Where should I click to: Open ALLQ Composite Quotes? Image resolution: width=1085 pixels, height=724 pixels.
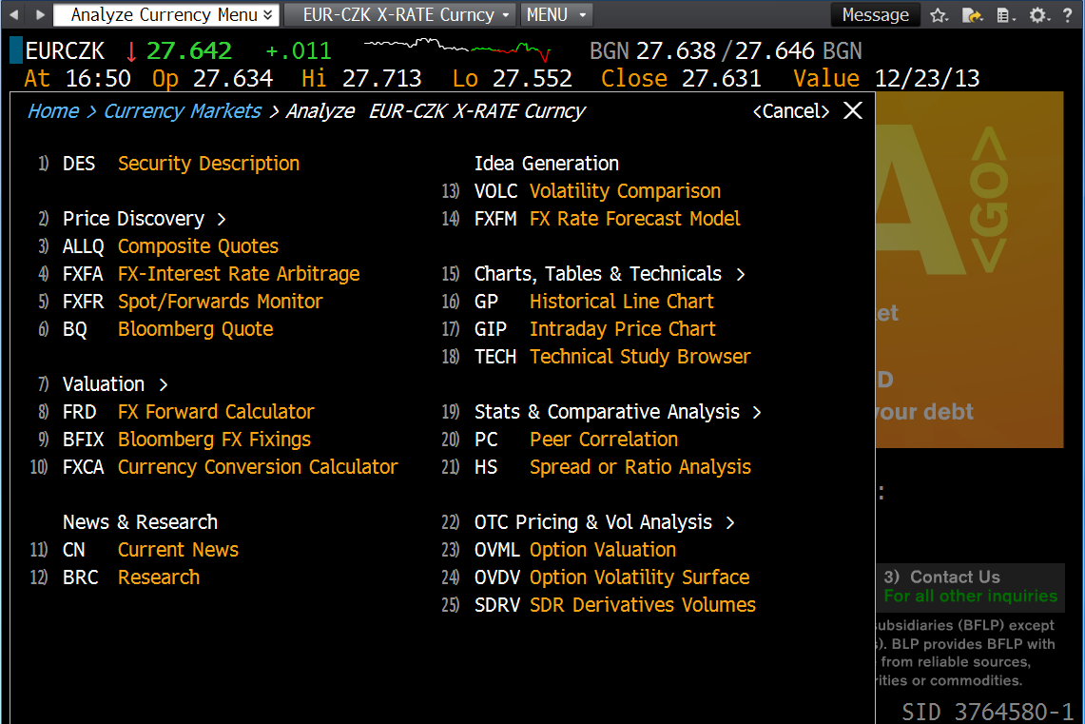coord(159,246)
